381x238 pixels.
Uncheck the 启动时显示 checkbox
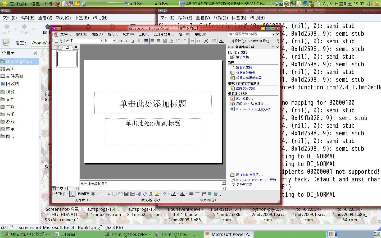(x=234, y=185)
